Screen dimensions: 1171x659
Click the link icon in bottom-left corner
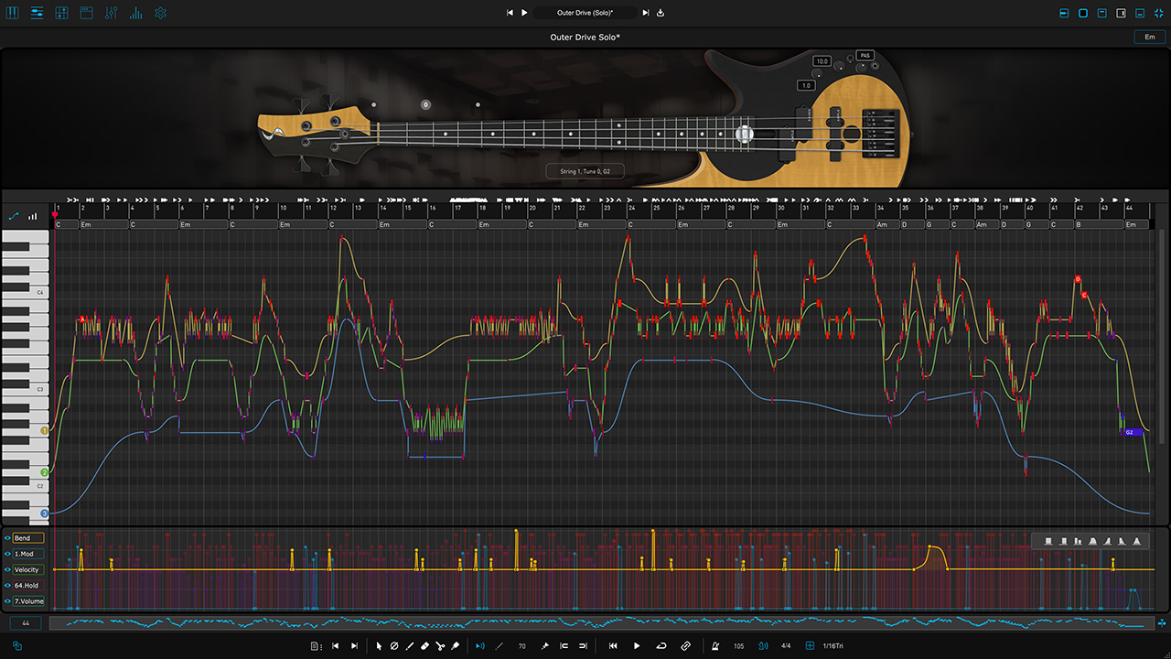17,645
